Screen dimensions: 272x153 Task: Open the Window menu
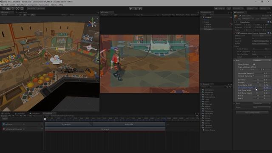[x=54, y=5]
